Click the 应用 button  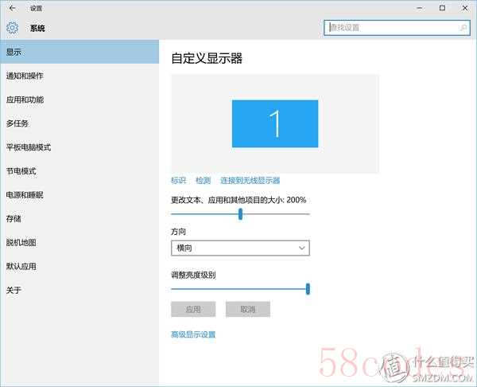coord(193,309)
